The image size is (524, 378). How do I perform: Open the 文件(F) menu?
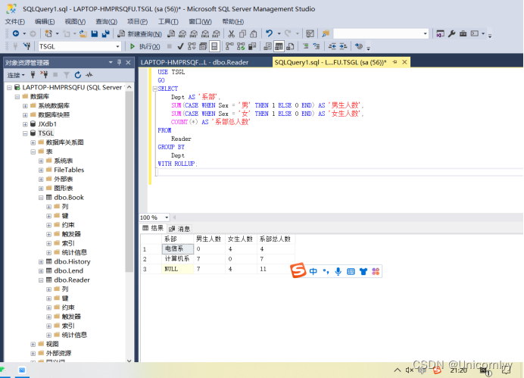[x=14, y=22]
